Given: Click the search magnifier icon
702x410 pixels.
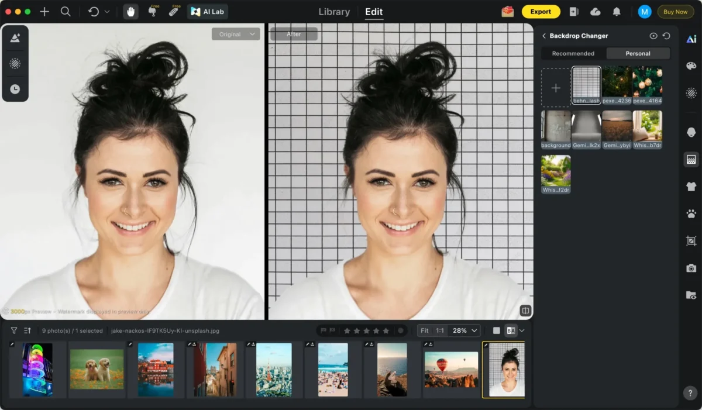Looking at the screenshot, I should click(66, 12).
